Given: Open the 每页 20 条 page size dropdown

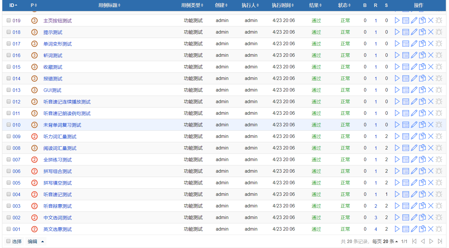Looking at the screenshot, I should (385, 241).
